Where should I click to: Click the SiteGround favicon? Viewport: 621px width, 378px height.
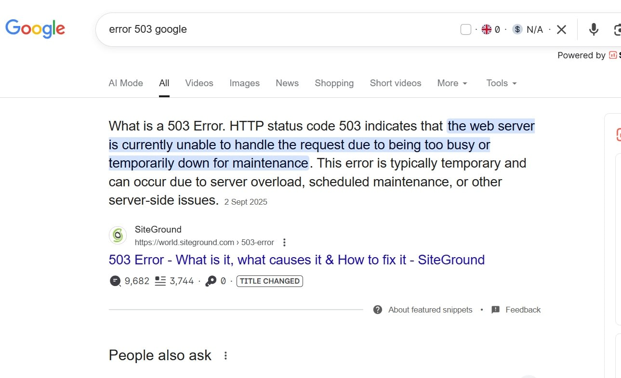point(118,235)
